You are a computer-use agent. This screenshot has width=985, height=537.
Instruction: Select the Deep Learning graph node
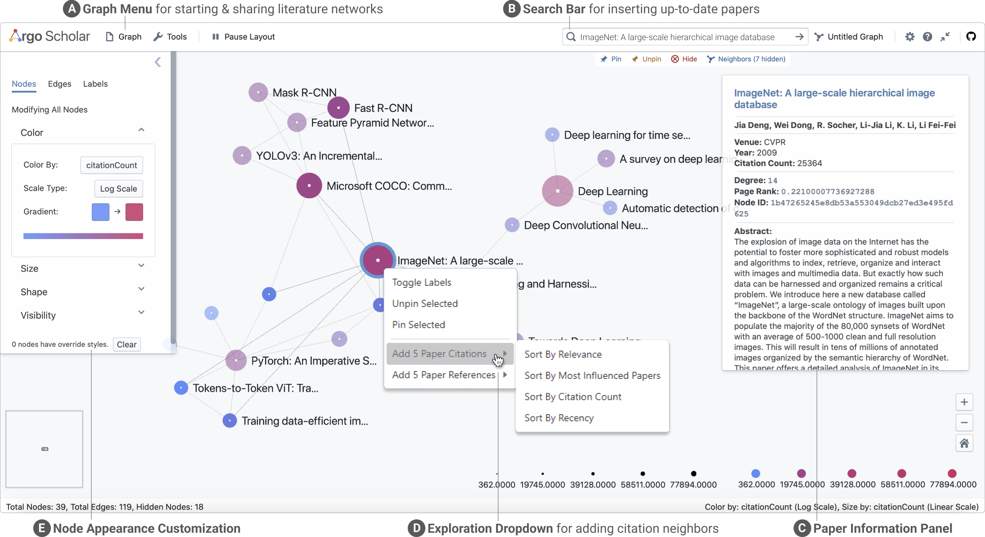click(558, 191)
